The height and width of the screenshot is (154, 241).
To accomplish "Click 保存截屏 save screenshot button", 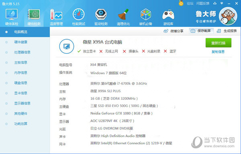I will pos(201,31).
